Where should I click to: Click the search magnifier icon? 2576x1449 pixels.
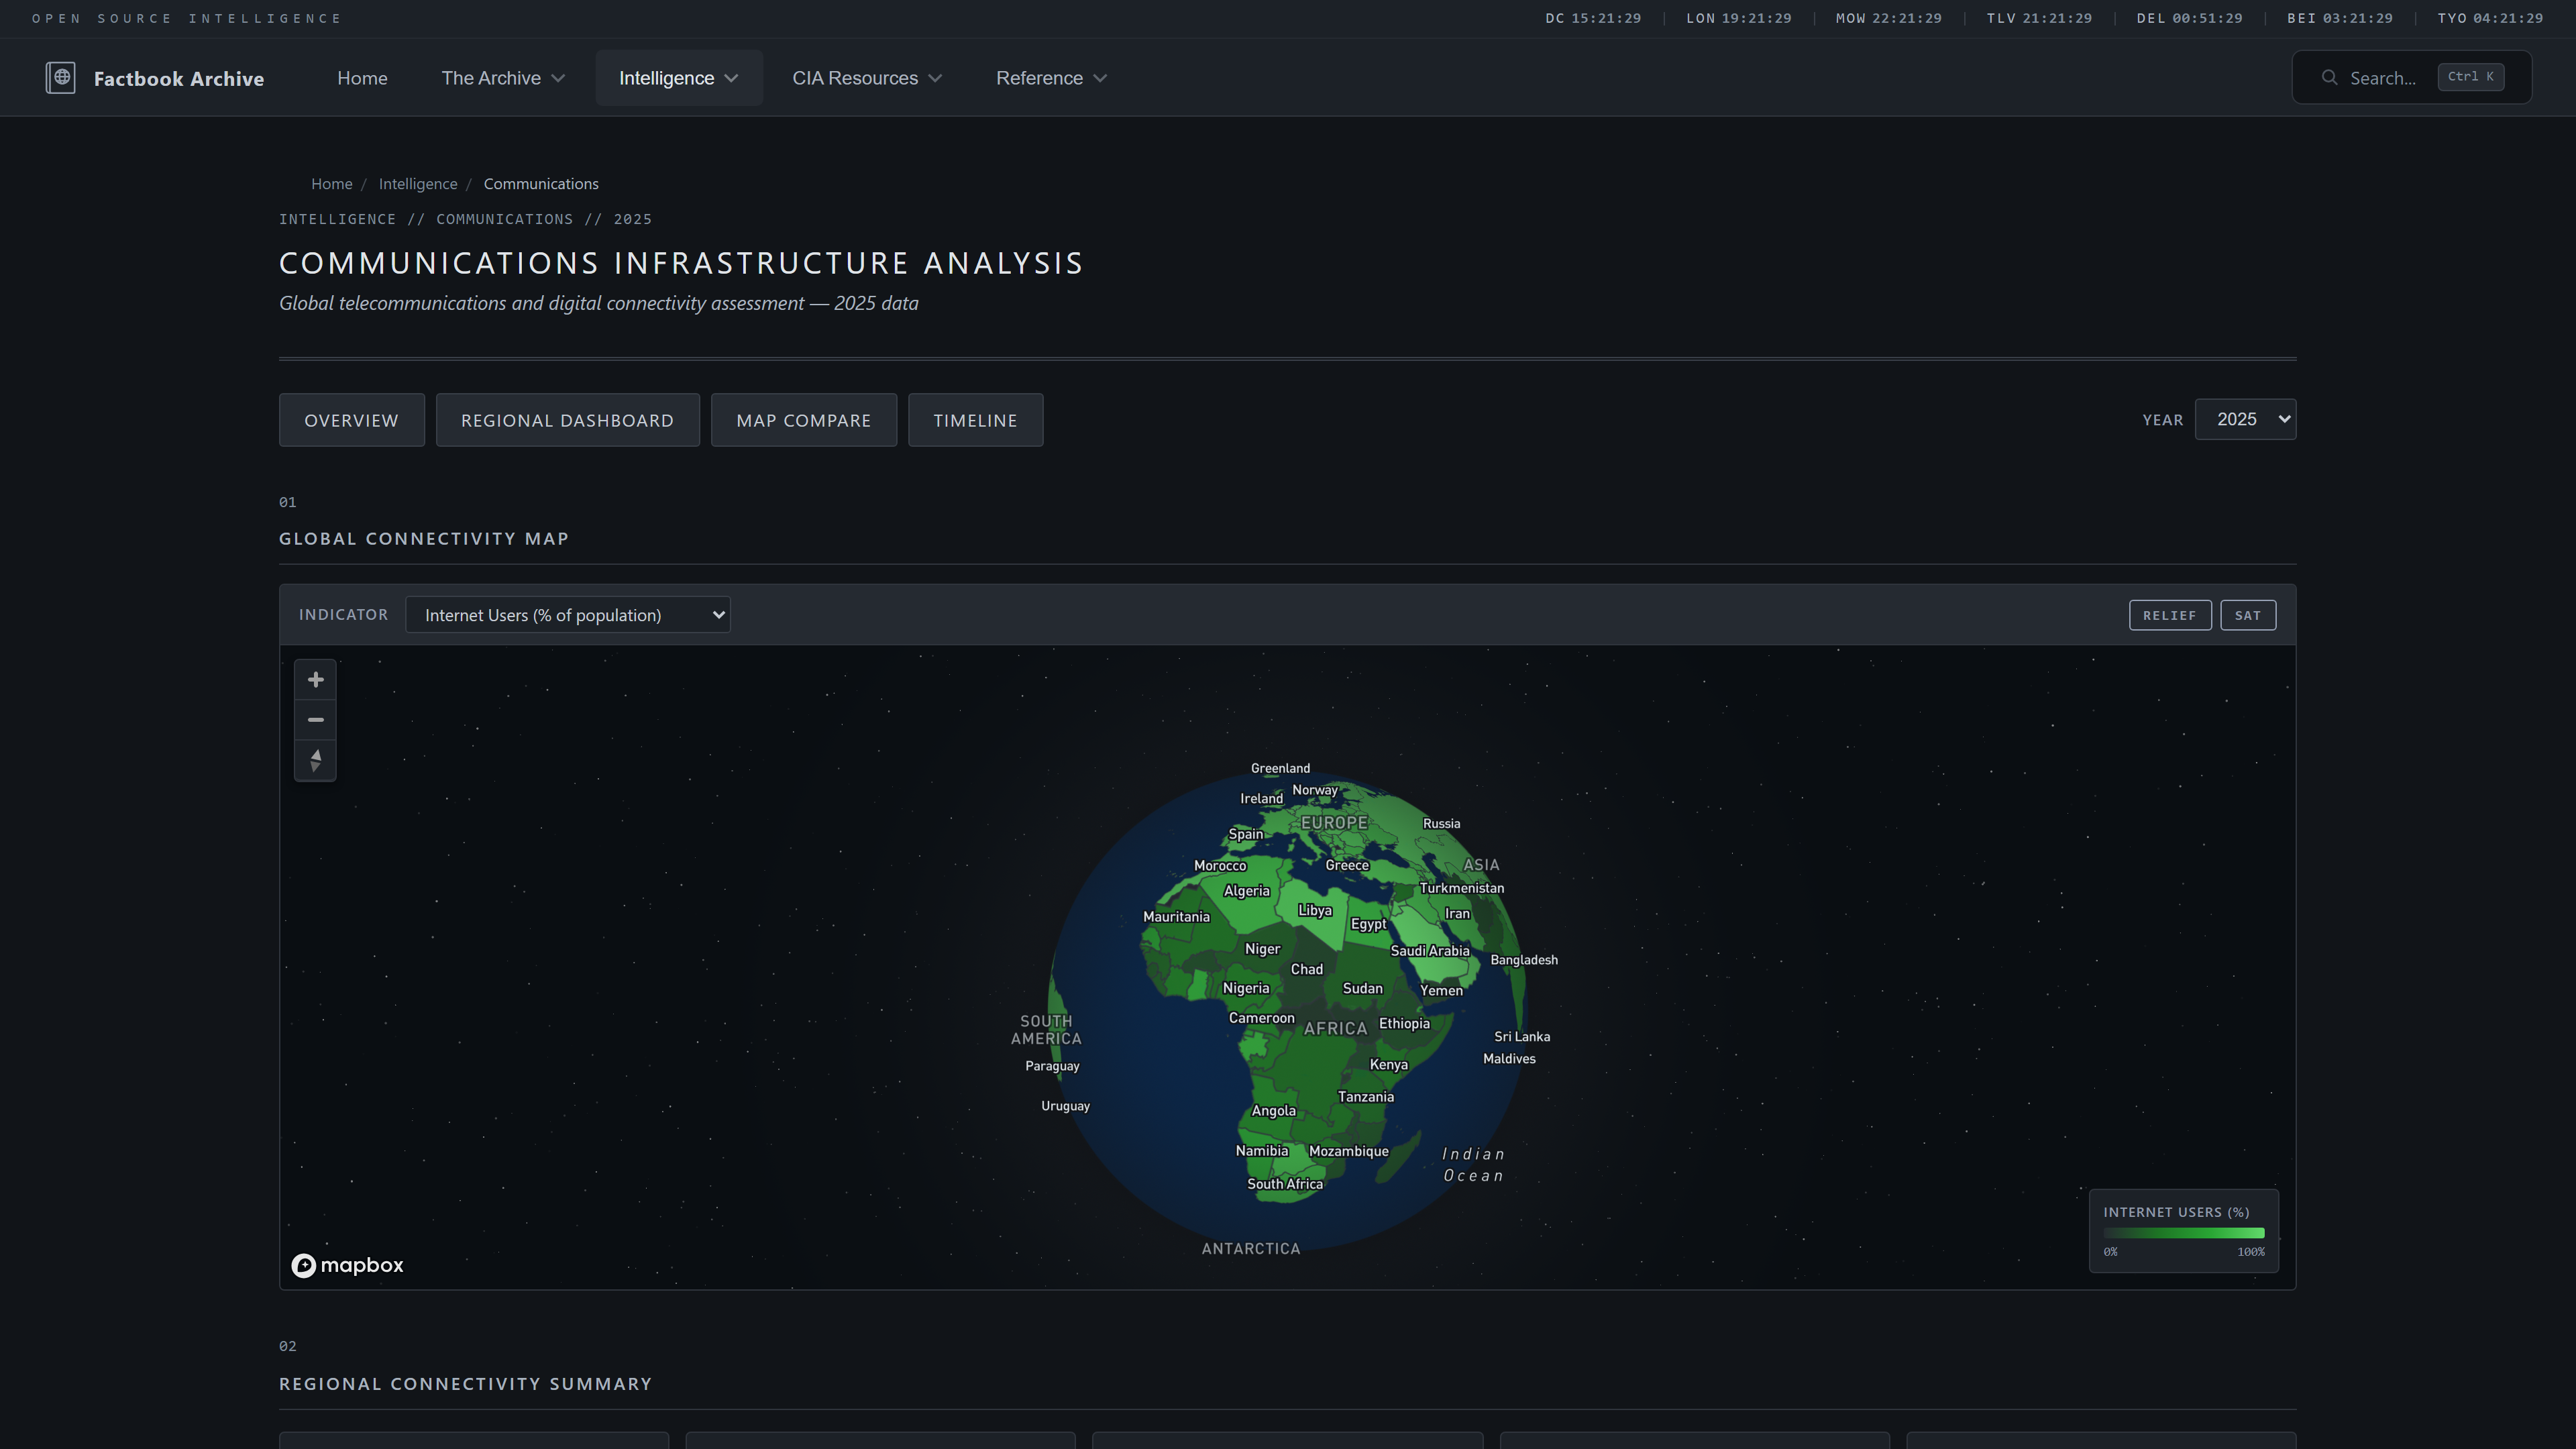coord(2329,78)
